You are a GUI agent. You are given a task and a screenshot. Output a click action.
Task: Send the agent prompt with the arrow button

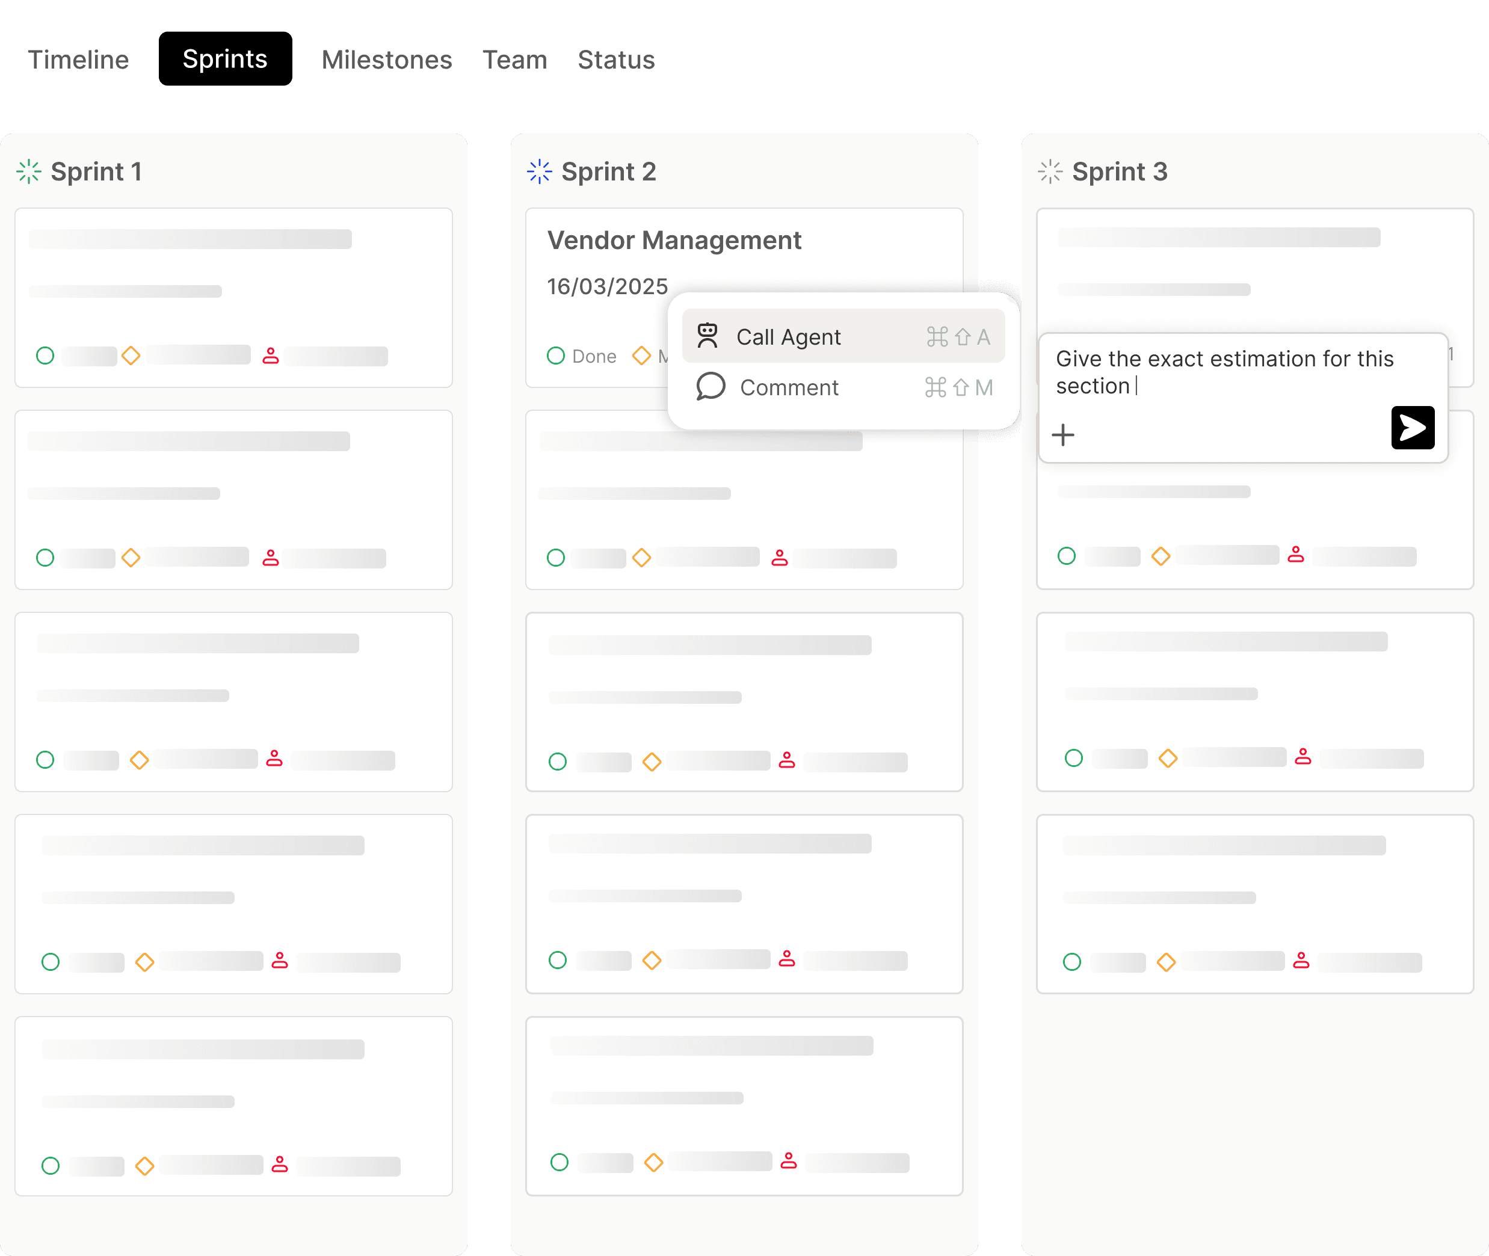tap(1413, 428)
